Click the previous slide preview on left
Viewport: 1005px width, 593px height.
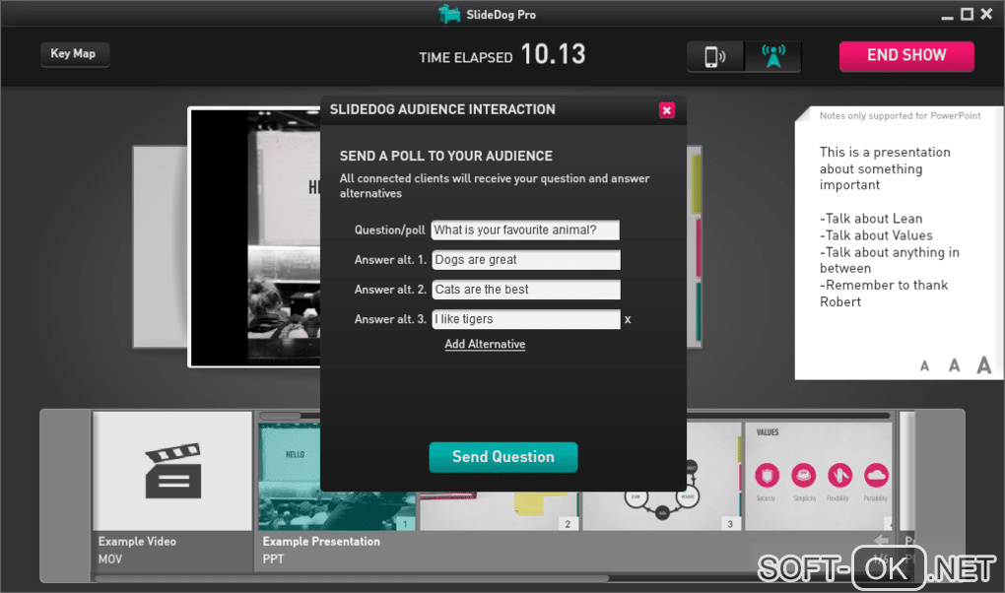(x=160, y=247)
